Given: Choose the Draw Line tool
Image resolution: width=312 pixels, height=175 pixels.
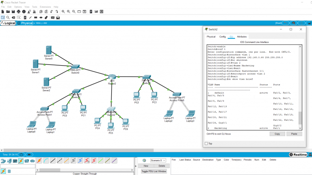Looking at the screenshot, I should coord(30,18).
